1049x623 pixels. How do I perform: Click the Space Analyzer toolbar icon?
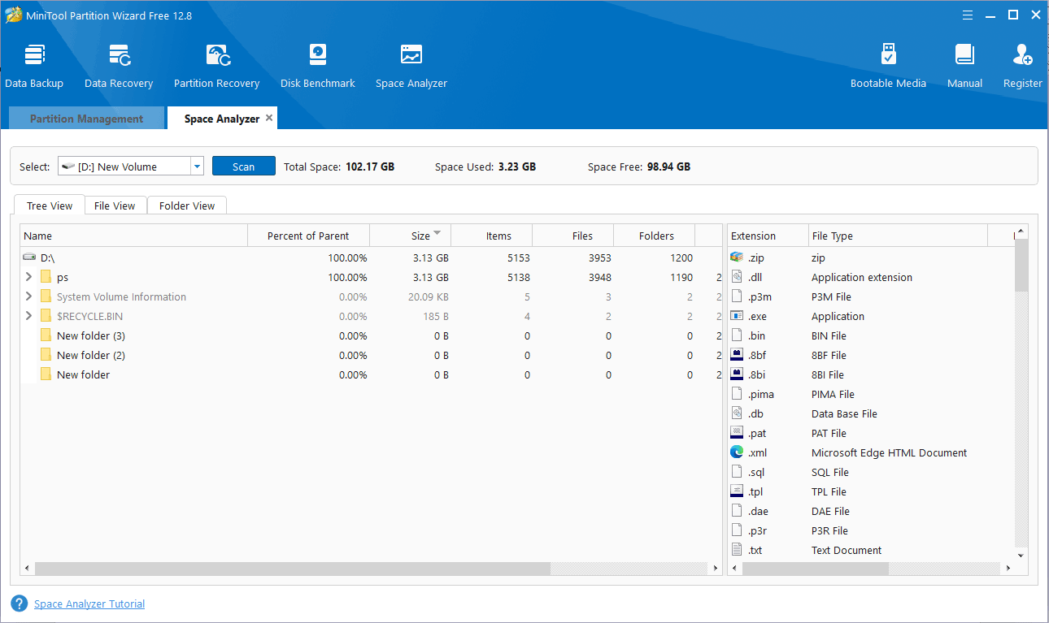pos(411,55)
